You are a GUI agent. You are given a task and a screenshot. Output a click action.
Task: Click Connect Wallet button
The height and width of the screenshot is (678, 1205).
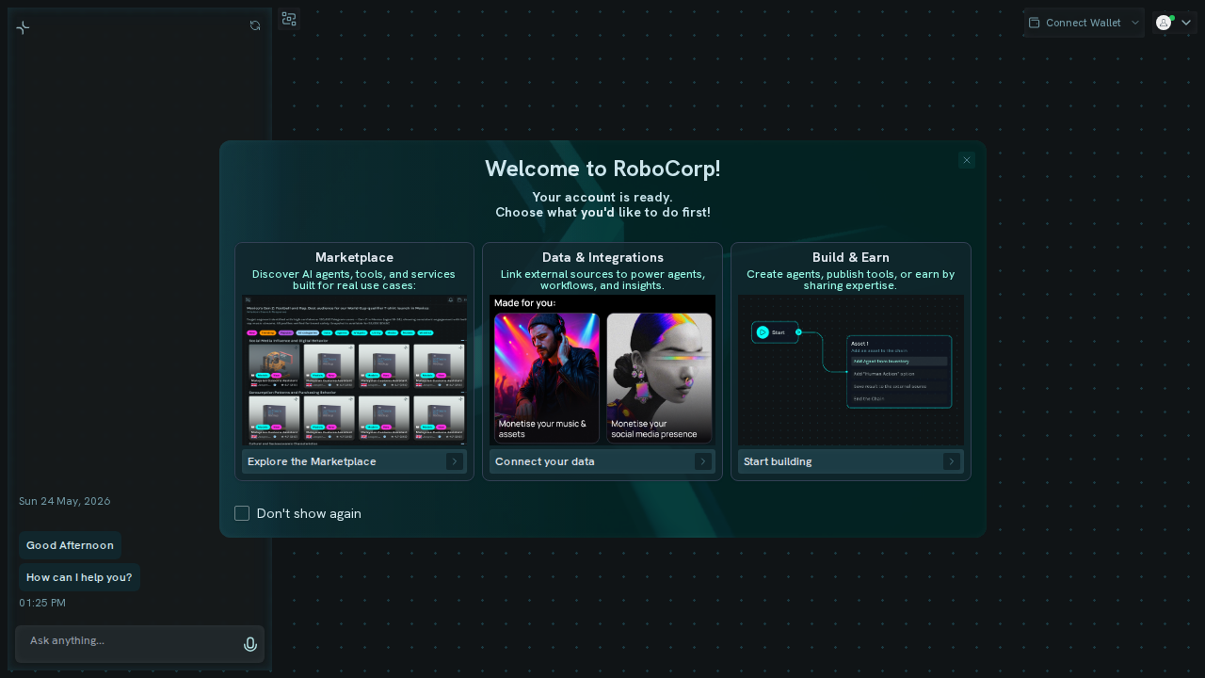[x=1084, y=23]
